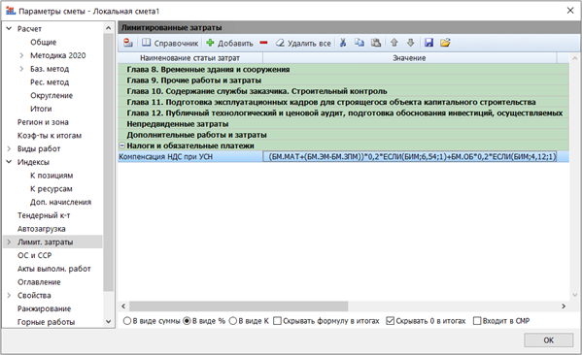Open Акты выполн. работ section
The image size is (582, 355).
click(53, 269)
